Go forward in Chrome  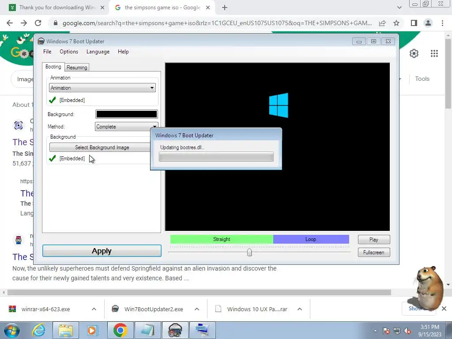click(24, 23)
